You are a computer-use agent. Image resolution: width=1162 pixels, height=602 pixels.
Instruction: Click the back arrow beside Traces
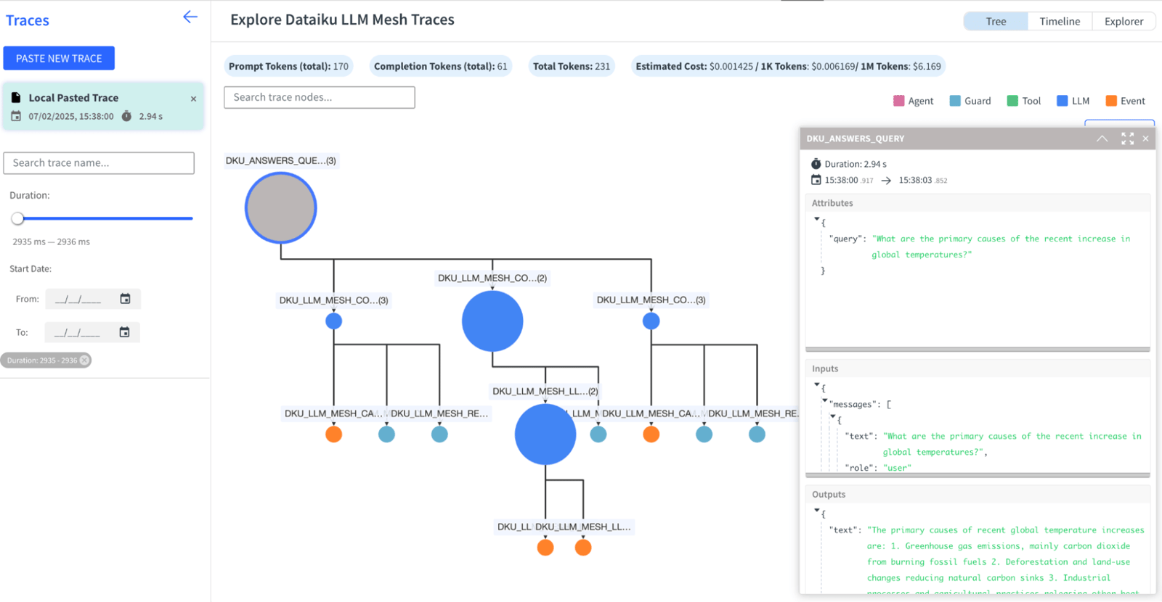click(190, 17)
